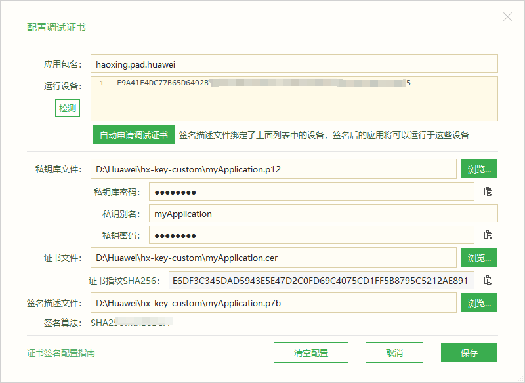This screenshot has height=383, width=525.
Task: Browse for the 签名描述文件 profile file
Action: point(478,302)
